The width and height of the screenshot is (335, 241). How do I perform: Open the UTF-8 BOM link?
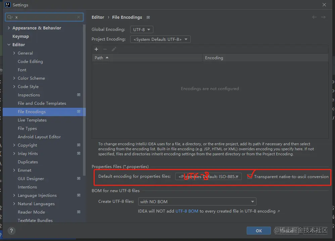tap(187, 211)
